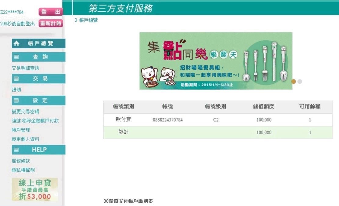Select the orange carousel dot indicator
Image resolution: width=339 pixels, height=206 pixels.
click(294, 82)
